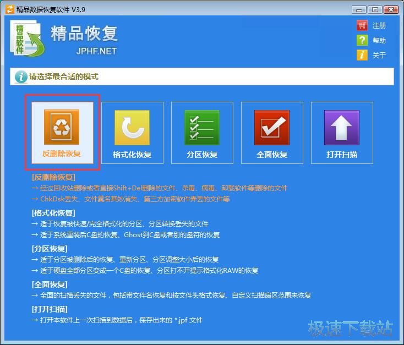Image resolution: width=404 pixels, height=345 pixels.
Task: Close the 精品数据恢复软件 window
Action: [x=391, y=10]
